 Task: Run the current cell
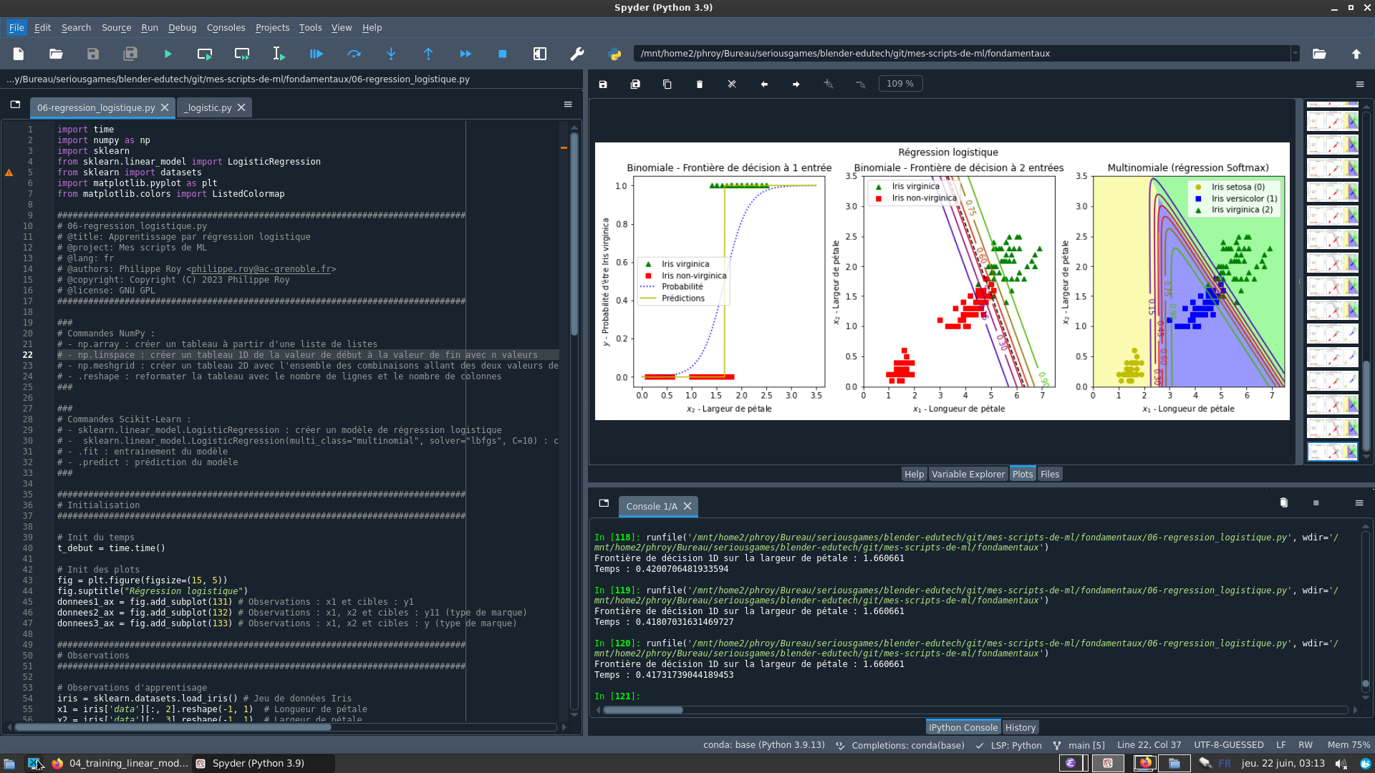click(205, 54)
